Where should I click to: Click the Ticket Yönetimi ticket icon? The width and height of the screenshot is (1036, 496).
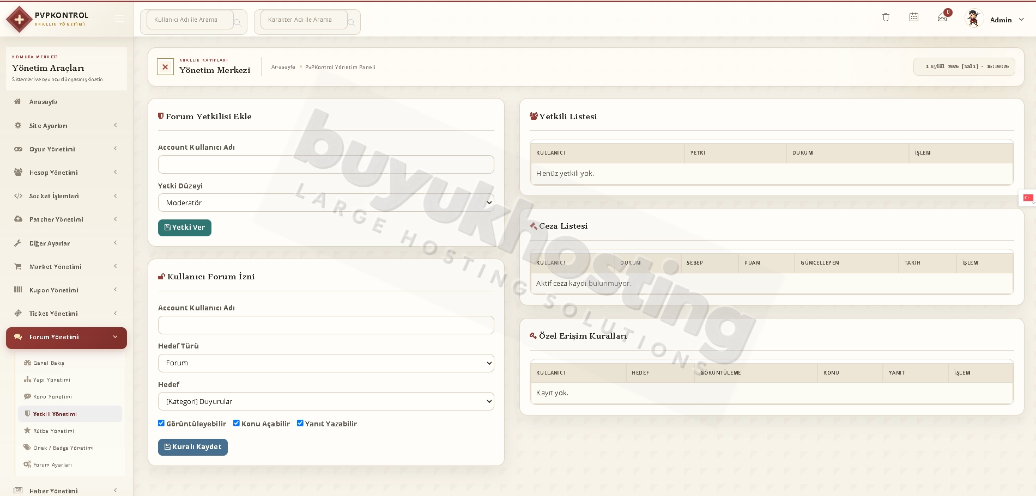pos(18,313)
